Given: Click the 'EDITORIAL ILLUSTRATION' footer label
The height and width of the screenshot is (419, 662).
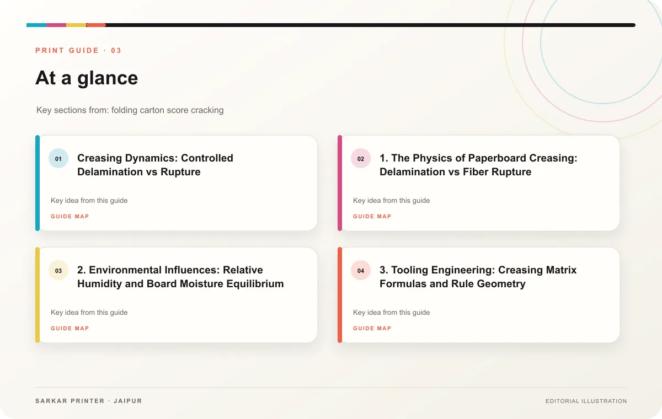Looking at the screenshot, I should 586,401.
